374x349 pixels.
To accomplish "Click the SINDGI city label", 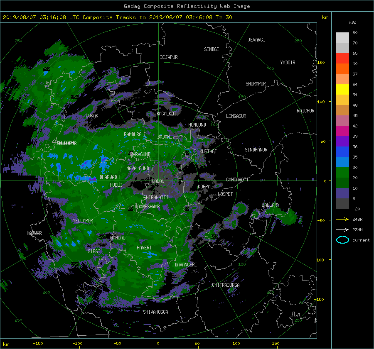I will 212,49.
